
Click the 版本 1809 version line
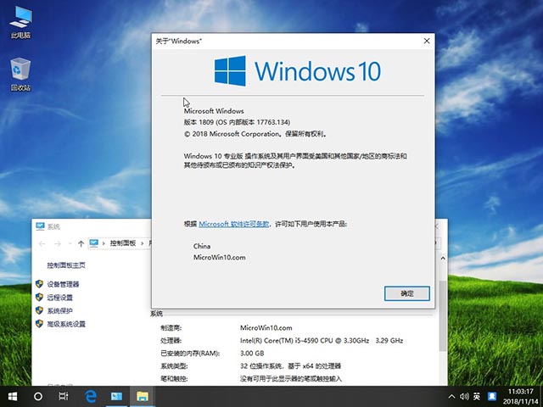point(237,122)
